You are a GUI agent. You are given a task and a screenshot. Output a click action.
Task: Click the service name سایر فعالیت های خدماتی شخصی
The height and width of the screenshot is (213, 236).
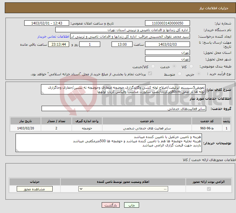point(147,128)
